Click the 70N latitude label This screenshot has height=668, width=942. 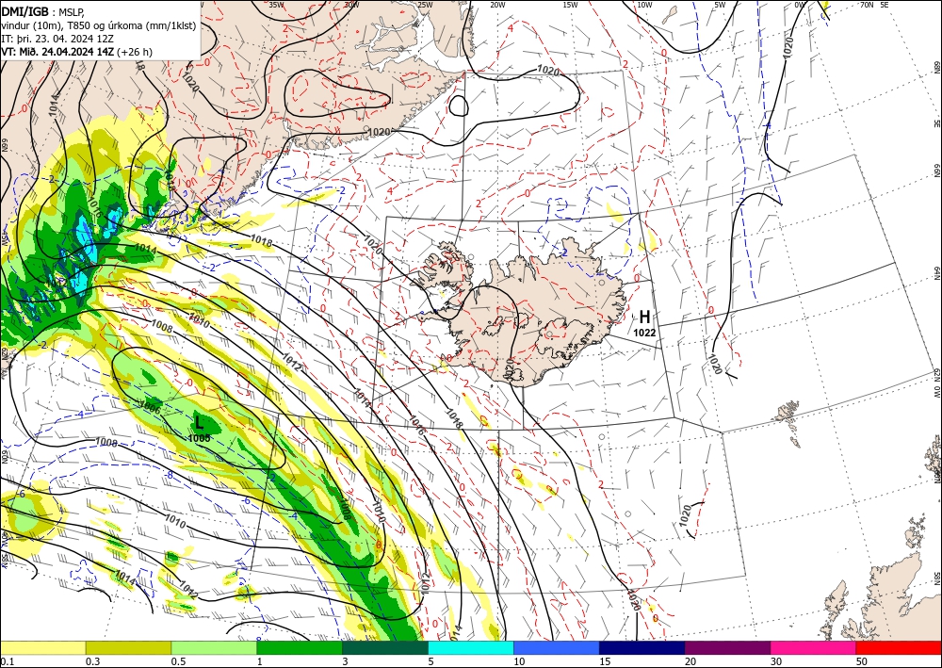coord(866,5)
